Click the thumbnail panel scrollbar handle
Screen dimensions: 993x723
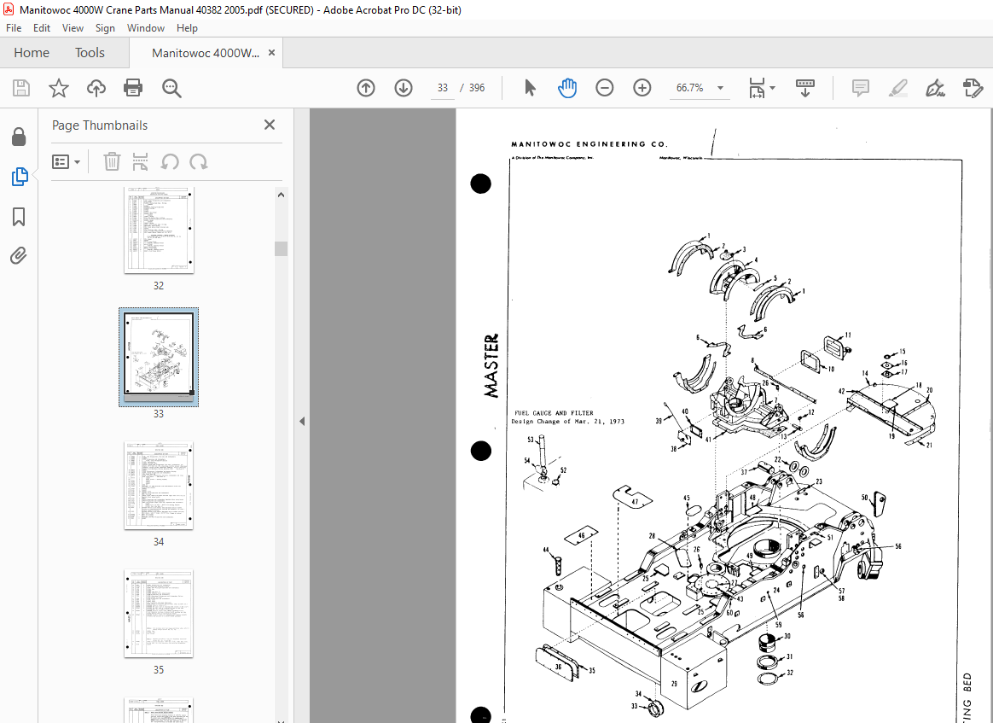click(282, 248)
